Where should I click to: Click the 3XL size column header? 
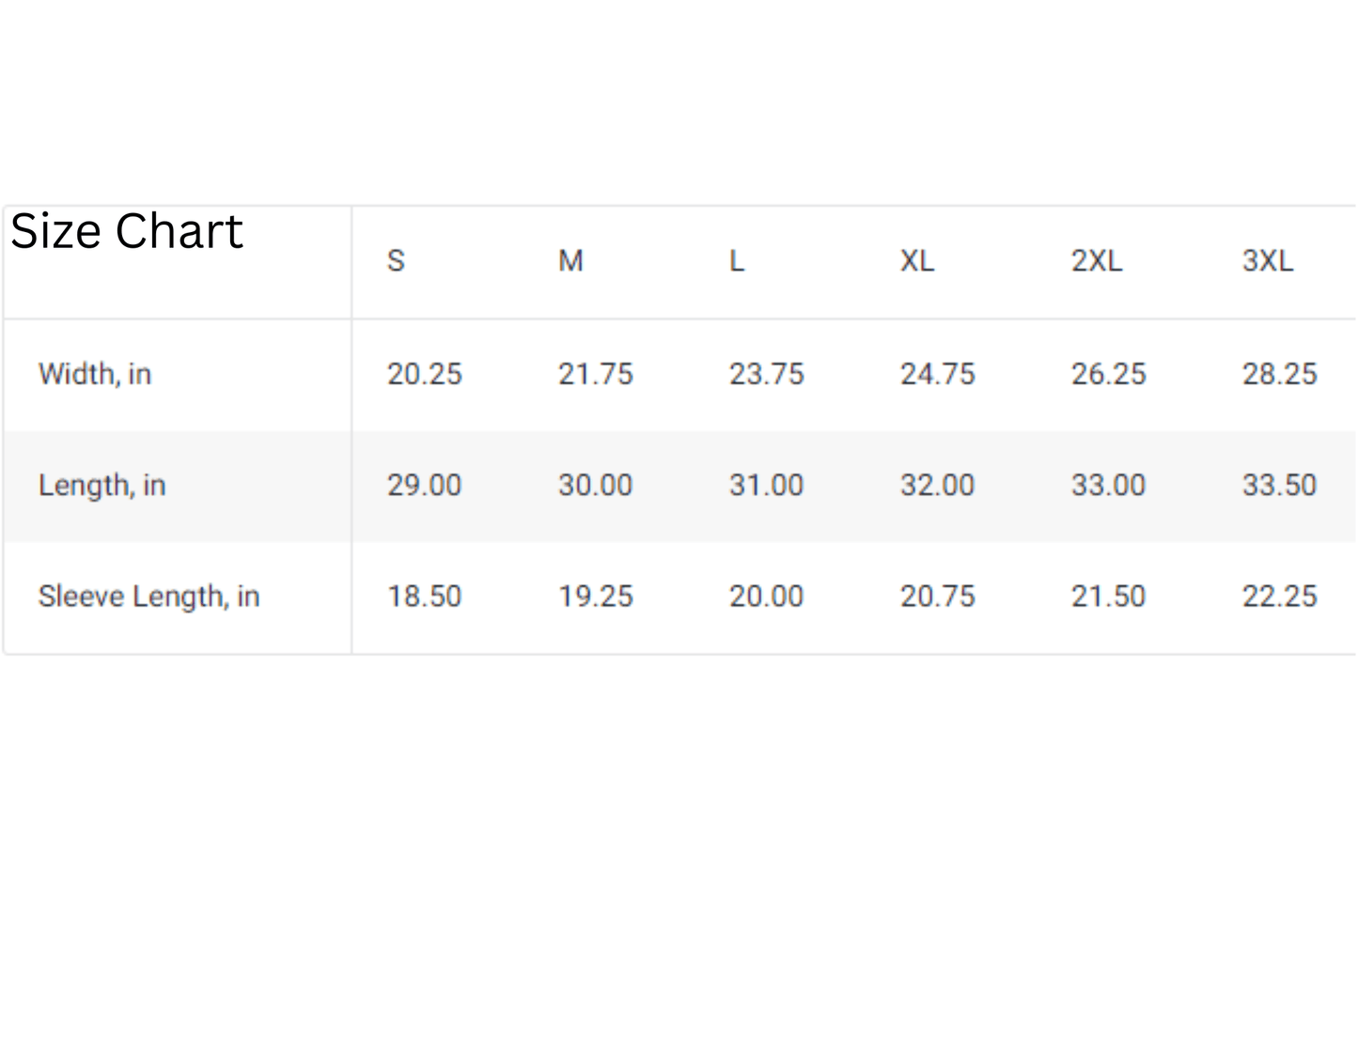tap(1268, 260)
